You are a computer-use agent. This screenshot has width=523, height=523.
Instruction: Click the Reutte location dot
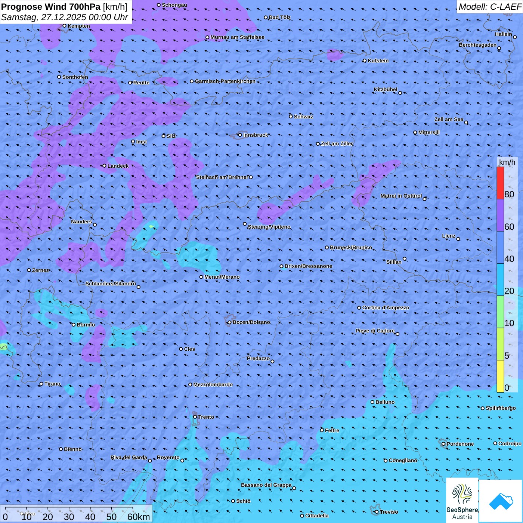[x=130, y=83]
